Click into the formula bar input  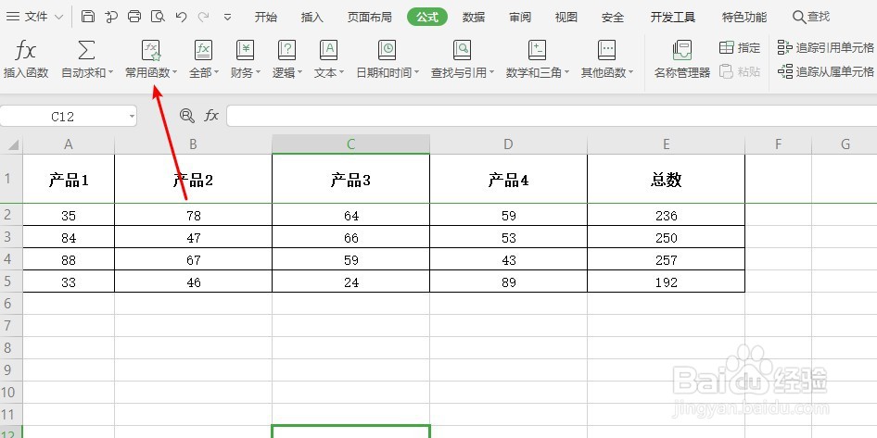[552, 116]
